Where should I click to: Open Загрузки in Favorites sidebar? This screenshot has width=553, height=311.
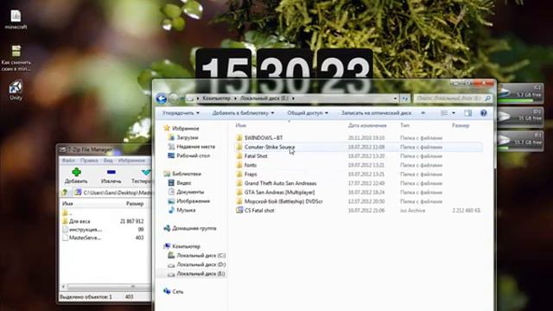[188, 137]
